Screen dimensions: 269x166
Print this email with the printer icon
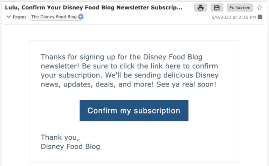point(200,8)
